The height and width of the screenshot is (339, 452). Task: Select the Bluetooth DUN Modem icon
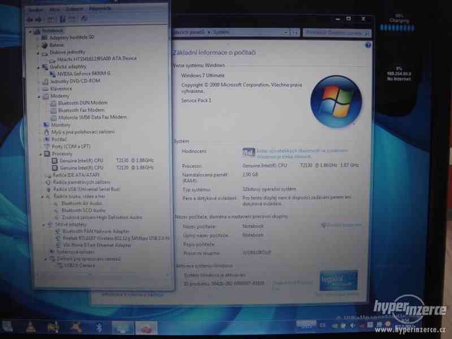click(x=53, y=103)
